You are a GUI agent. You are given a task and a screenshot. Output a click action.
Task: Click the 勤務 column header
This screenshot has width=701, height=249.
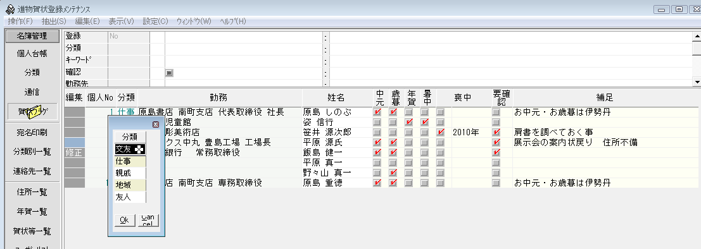tap(220, 98)
